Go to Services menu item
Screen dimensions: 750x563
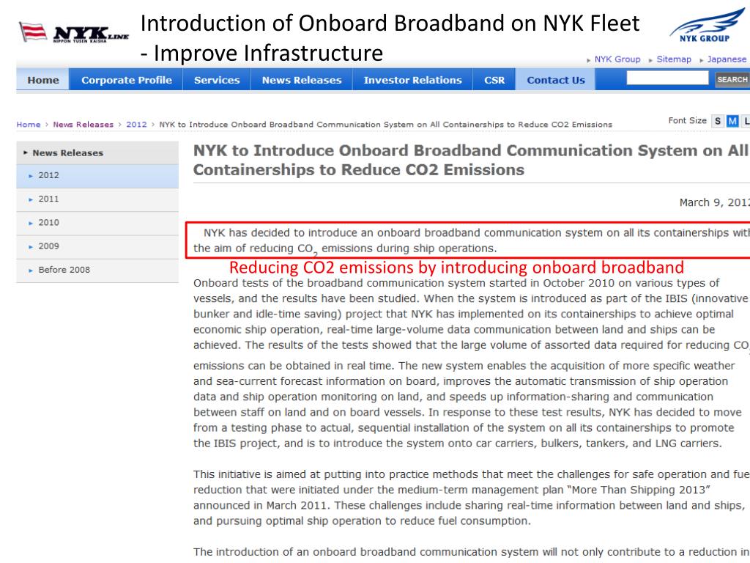(217, 79)
